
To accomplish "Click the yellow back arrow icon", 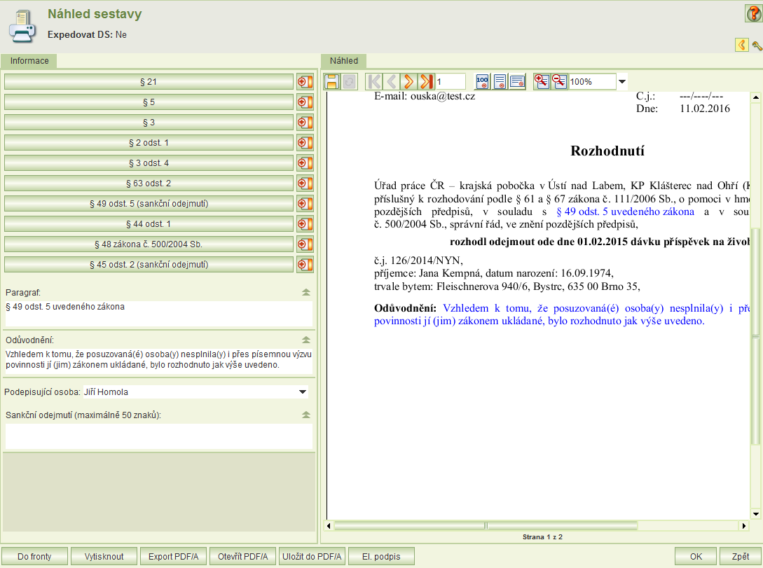I will [x=741, y=46].
